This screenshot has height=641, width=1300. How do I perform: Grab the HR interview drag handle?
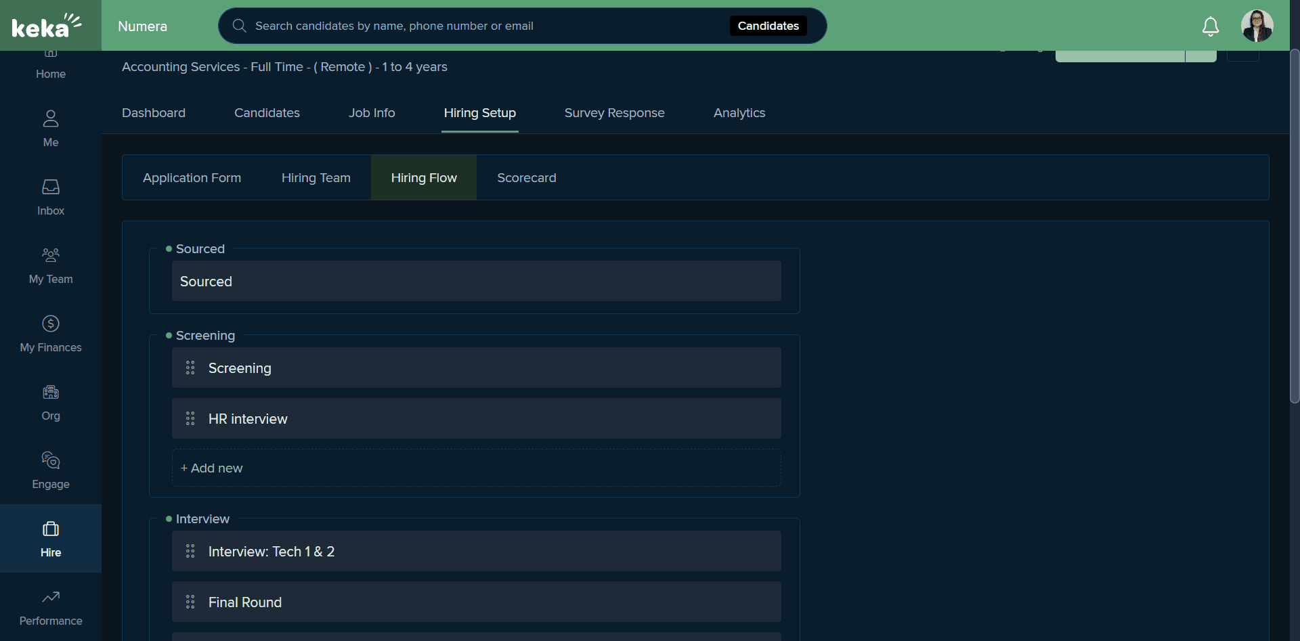pos(190,418)
